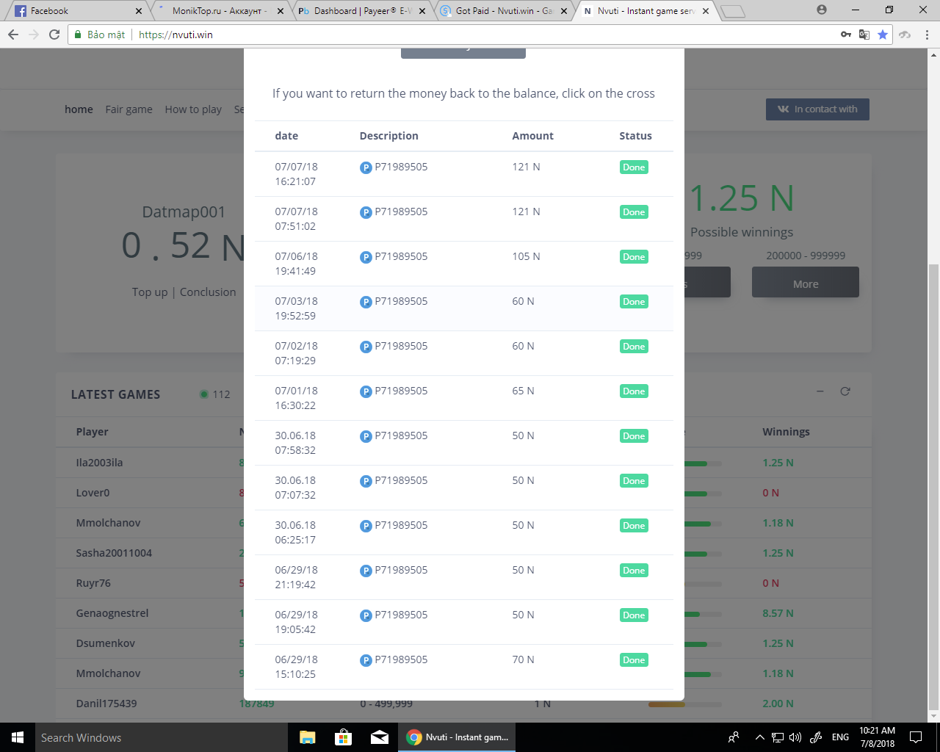Click the Payeer icon in the 105 N row
This screenshot has height=752, width=940.
click(366, 257)
